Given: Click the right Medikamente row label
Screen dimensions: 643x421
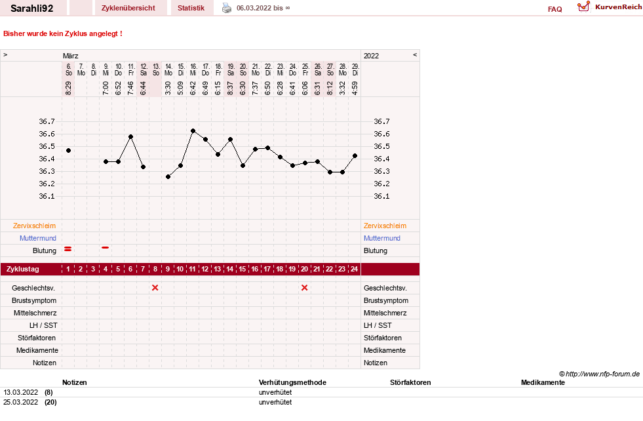Looking at the screenshot, I should [385, 350].
